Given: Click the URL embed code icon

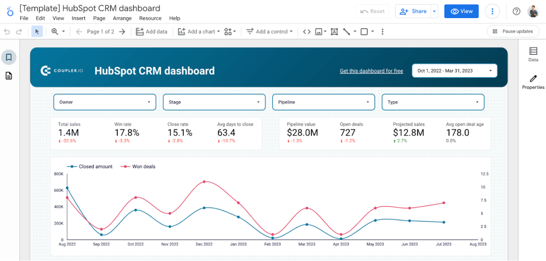Looking at the screenshot, I should [307, 31].
